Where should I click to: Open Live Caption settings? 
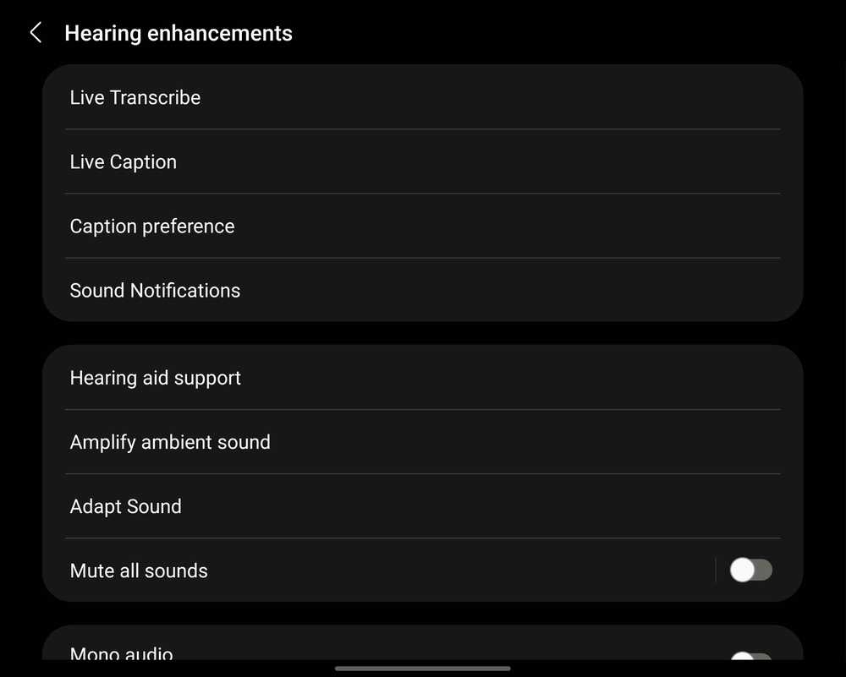click(x=124, y=162)
